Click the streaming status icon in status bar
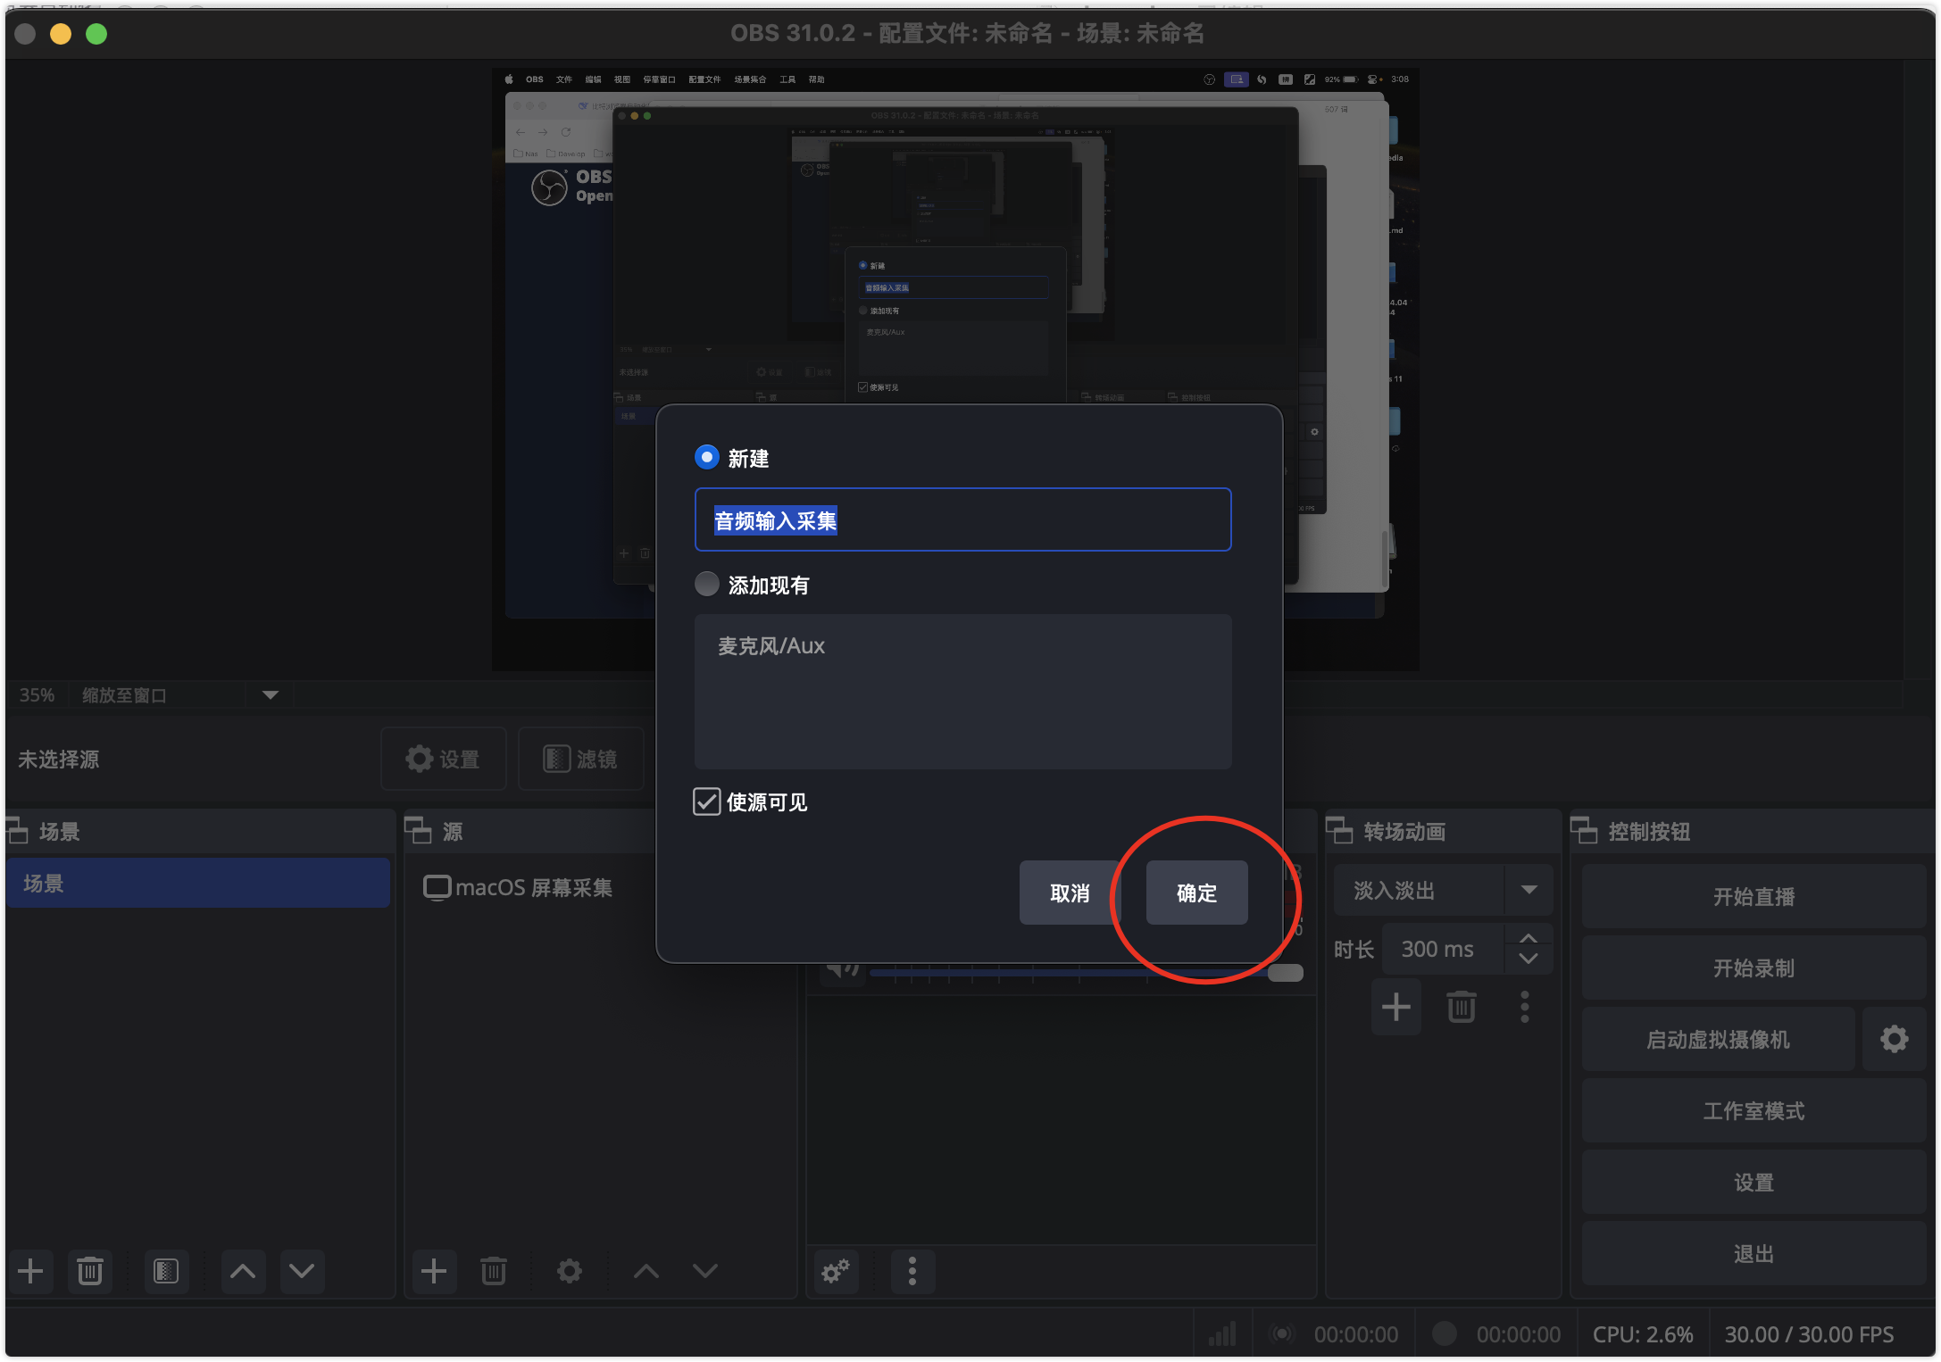Image resolution: width=1941 pixels, height=1362 pixels. (x=1282, y=1333)
